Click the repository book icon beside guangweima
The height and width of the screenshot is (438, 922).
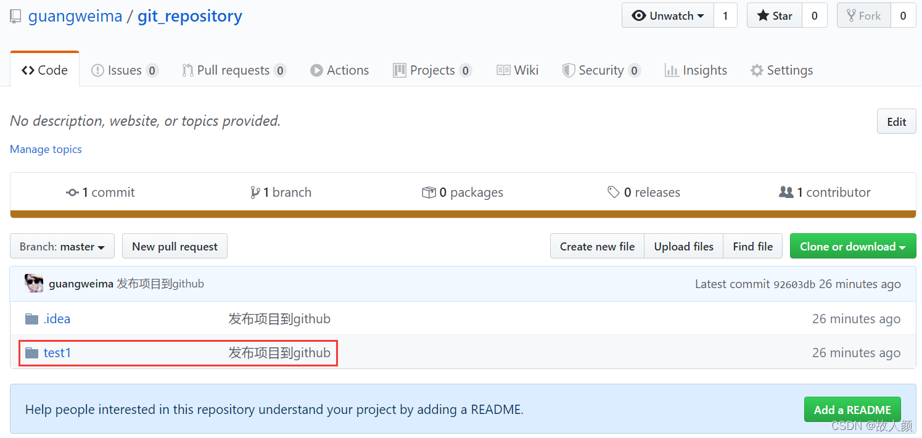[x=16, y=17]
